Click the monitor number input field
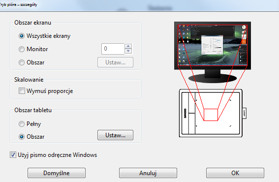 click(x=113, y=49)
